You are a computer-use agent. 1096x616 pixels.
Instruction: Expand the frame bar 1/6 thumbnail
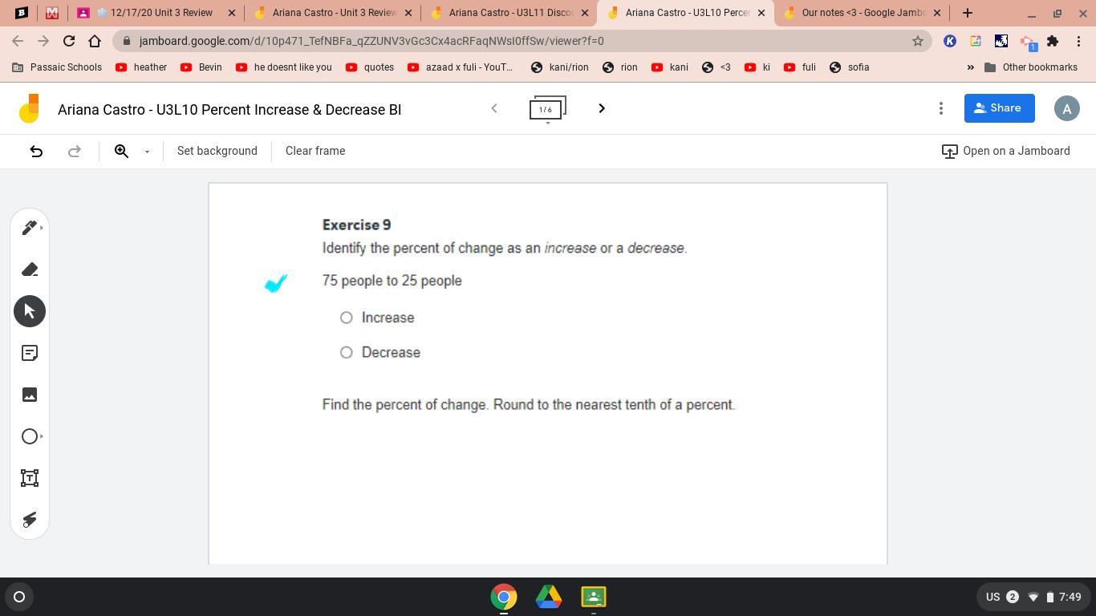547,109
